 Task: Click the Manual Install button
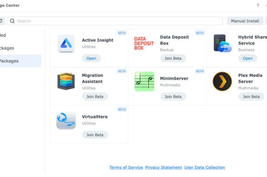pos(245,21)
